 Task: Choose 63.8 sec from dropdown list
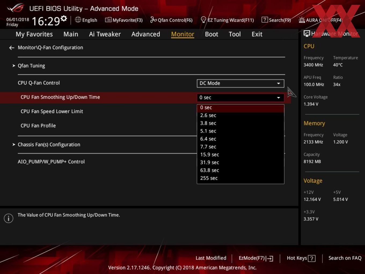pos(240,170)
